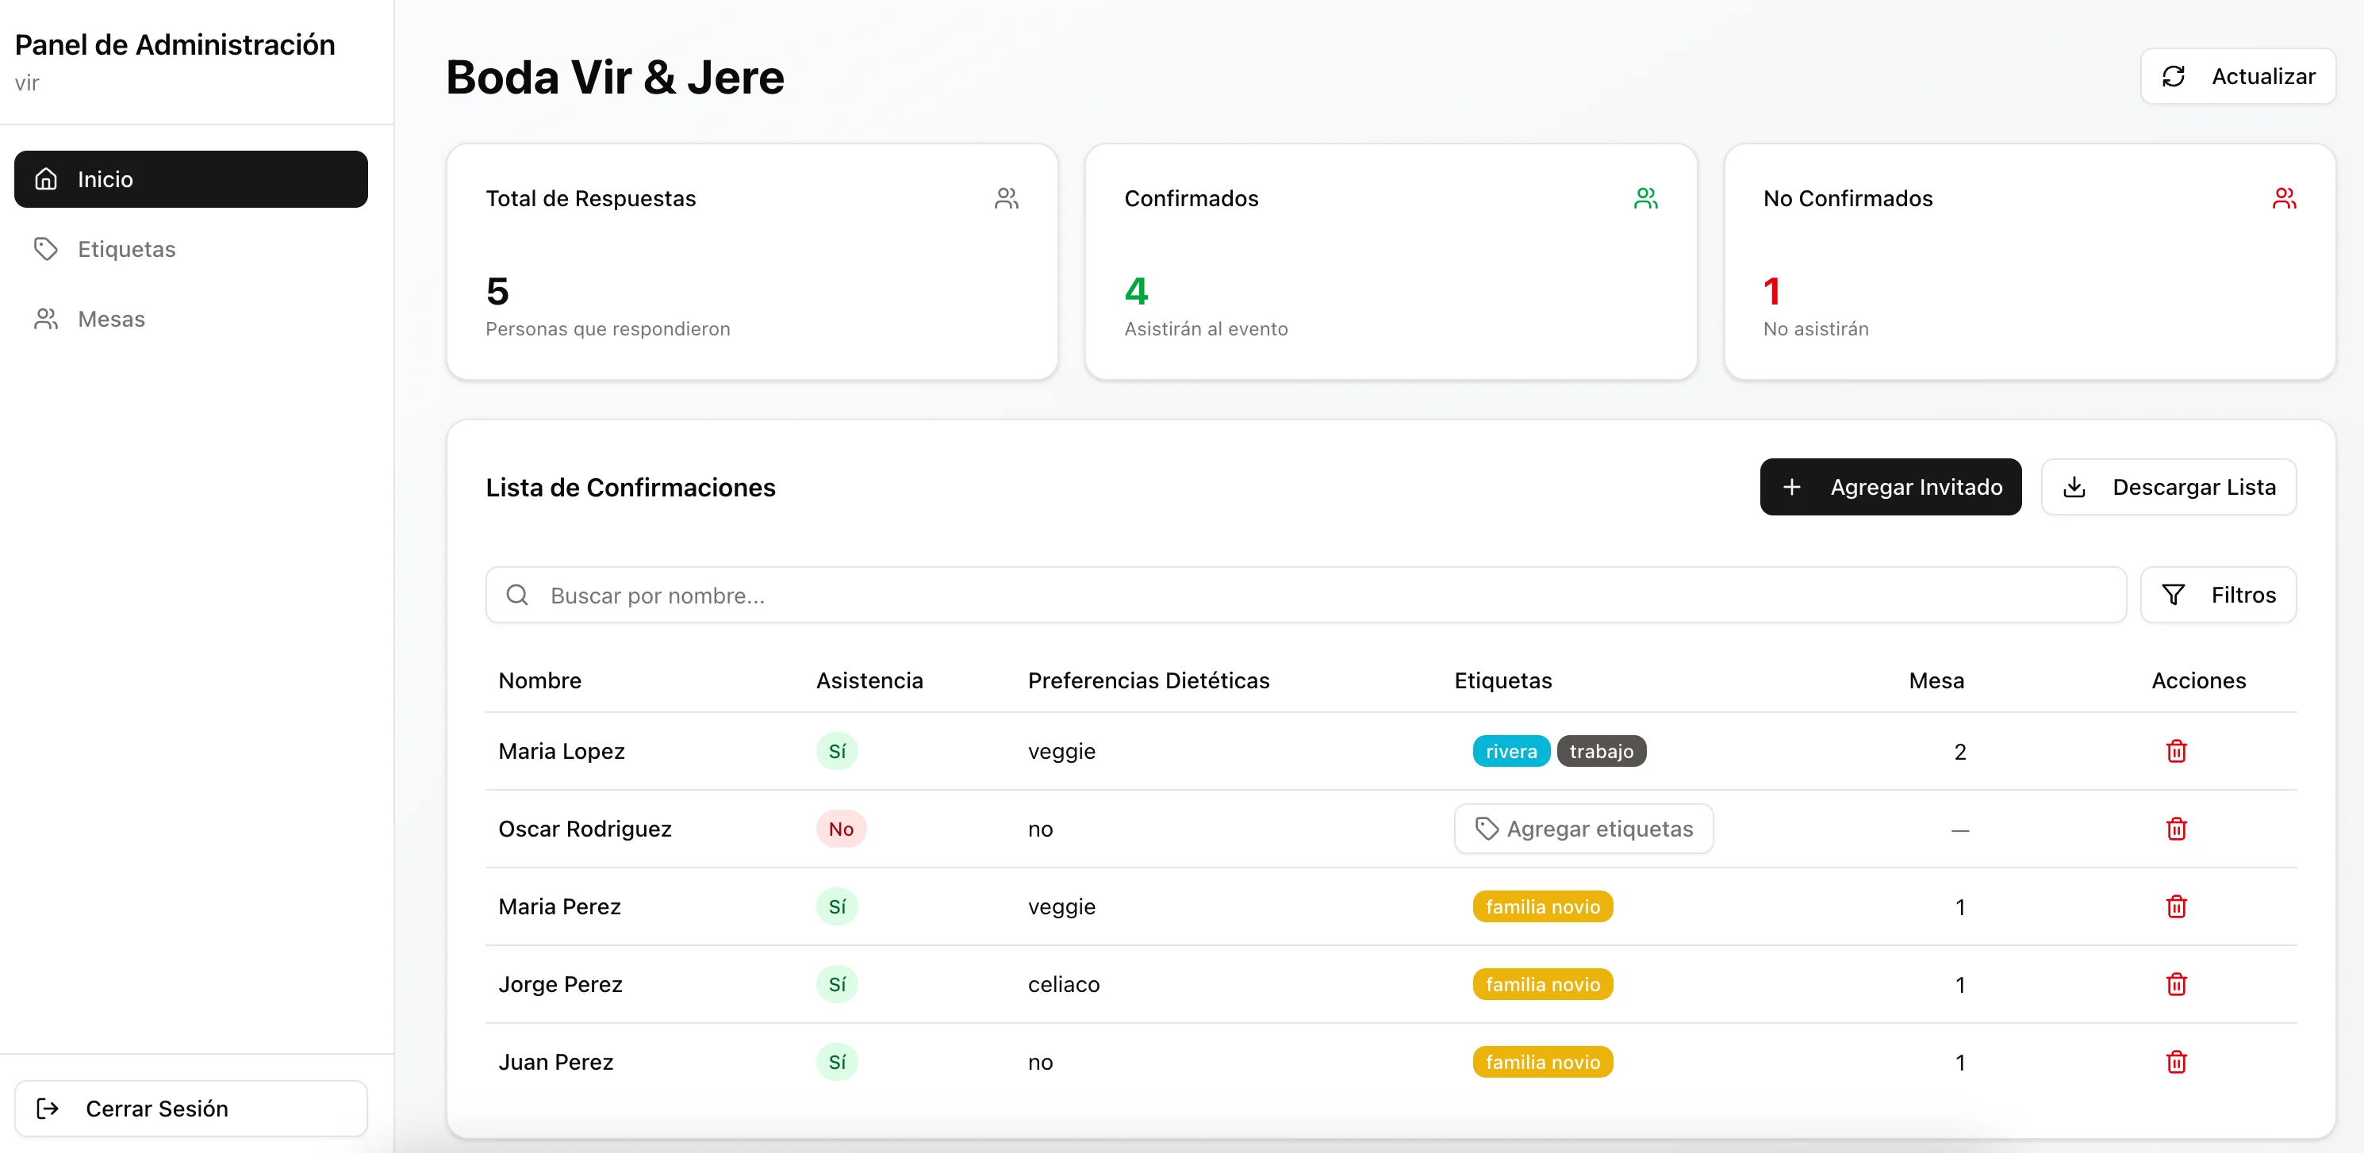Click the people icon beside Mesas

click(47, 318)
